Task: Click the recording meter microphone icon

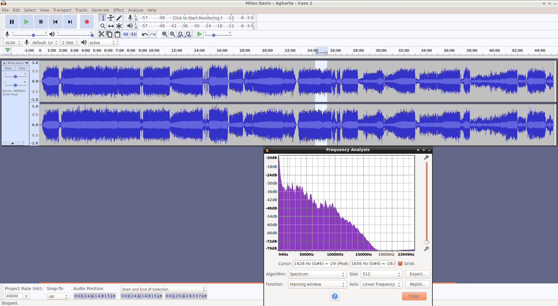Action: [x=130, y=18]
